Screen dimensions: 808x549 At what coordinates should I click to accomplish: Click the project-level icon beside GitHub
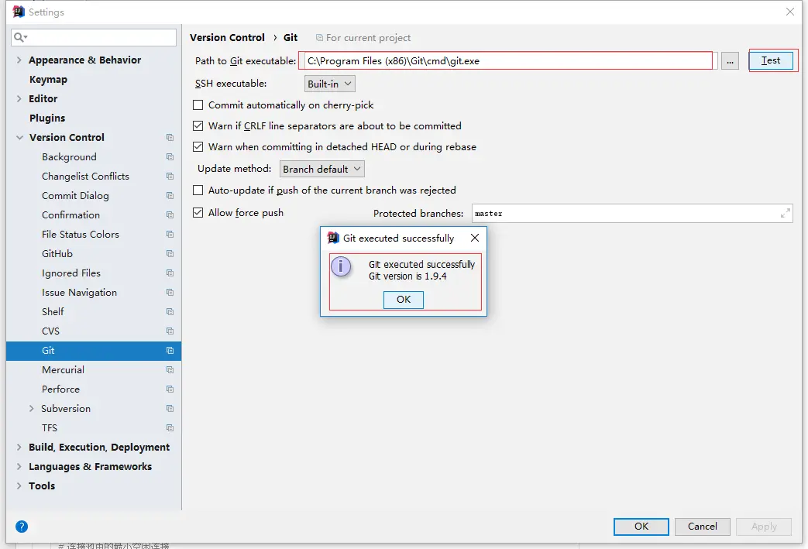[x=170, y=253]
